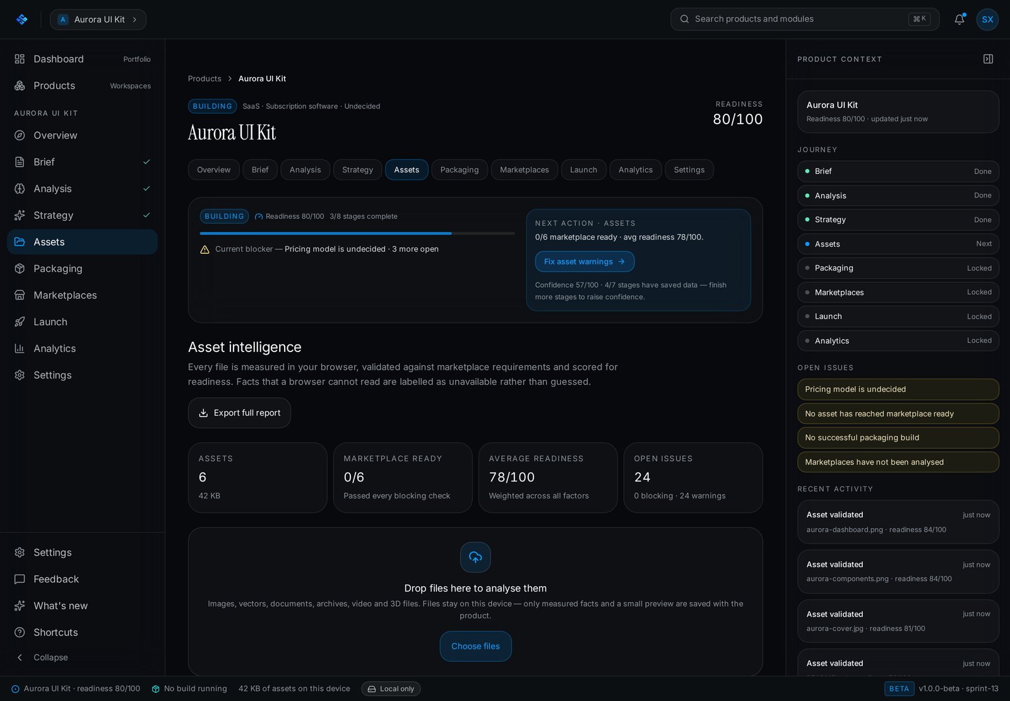
Task: Click the Feedback chat icon in sidebar
Action: click(20, 579)
